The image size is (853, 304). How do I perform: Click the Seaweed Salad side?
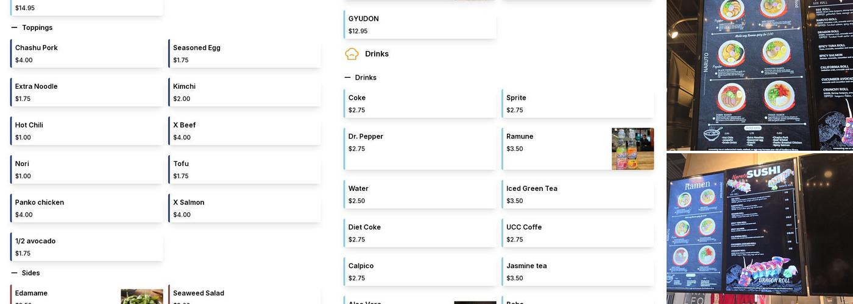244,296
